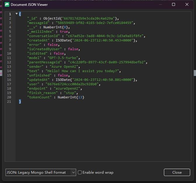196x183 pixels.
Task: Open the JSON Legacy Mongo Shell Format dropdown
Action: tap(41, 172)
